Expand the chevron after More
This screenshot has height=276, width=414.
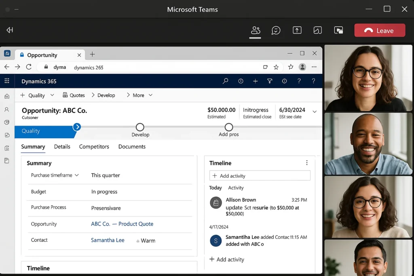[150, 95]
